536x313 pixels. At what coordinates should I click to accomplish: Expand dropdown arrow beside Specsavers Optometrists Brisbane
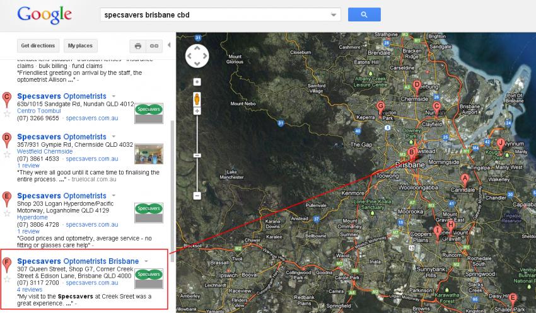click(146, 261)
